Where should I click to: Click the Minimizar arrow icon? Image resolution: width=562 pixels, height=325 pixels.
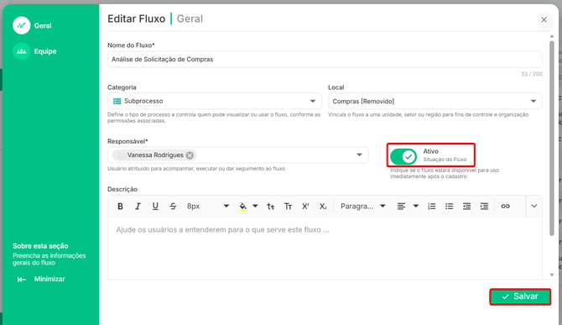[x=22, y=280]
